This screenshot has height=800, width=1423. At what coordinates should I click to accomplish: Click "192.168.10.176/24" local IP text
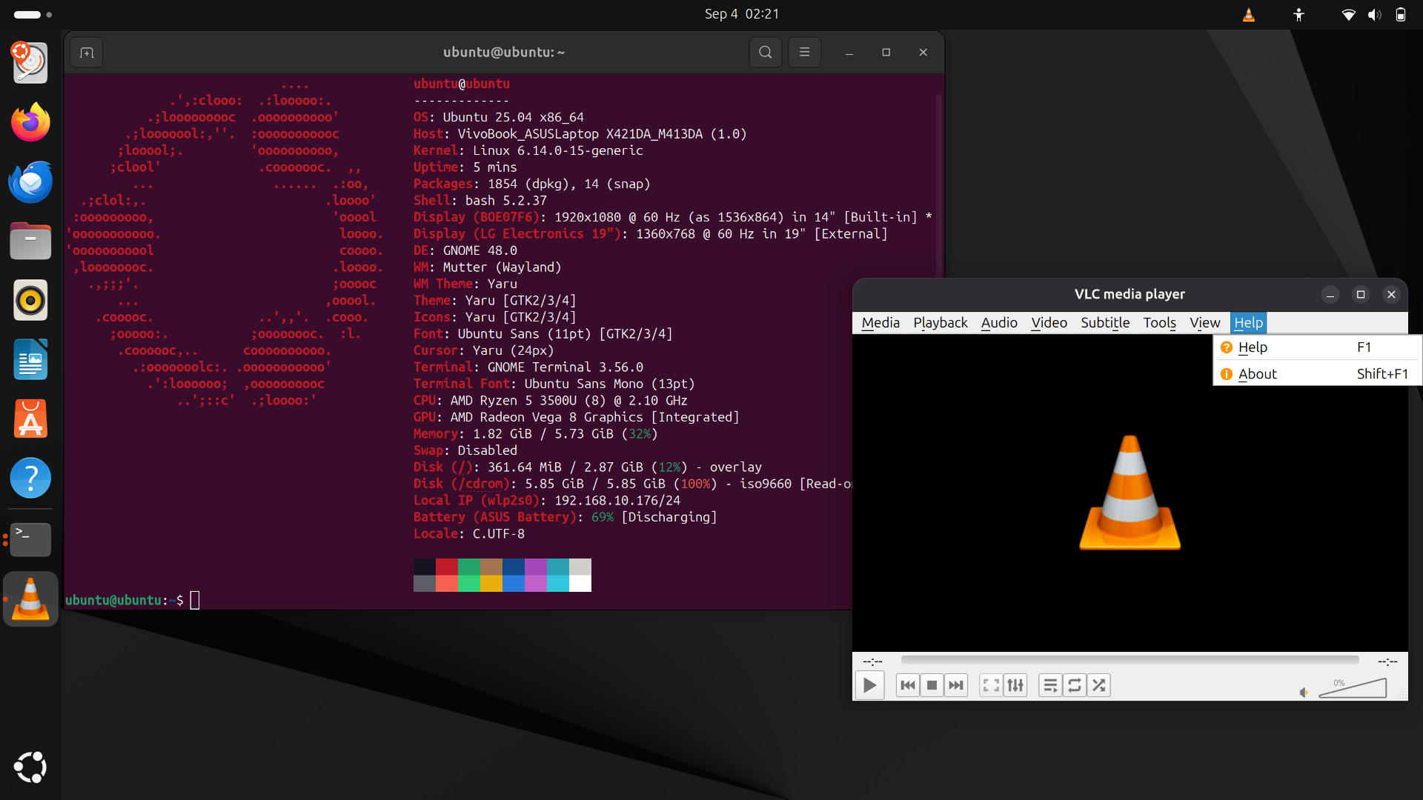(617, 501)
